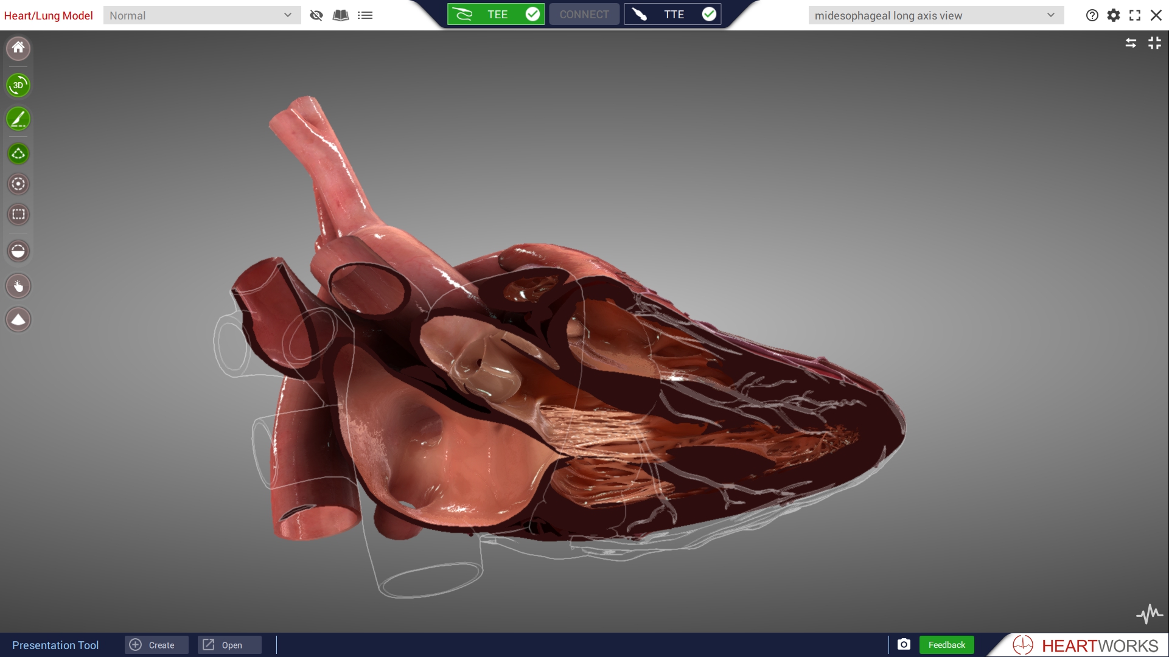Toggle the TEE probe mode
Viewport: 1169px width, 657px height.
pos(496,14)
